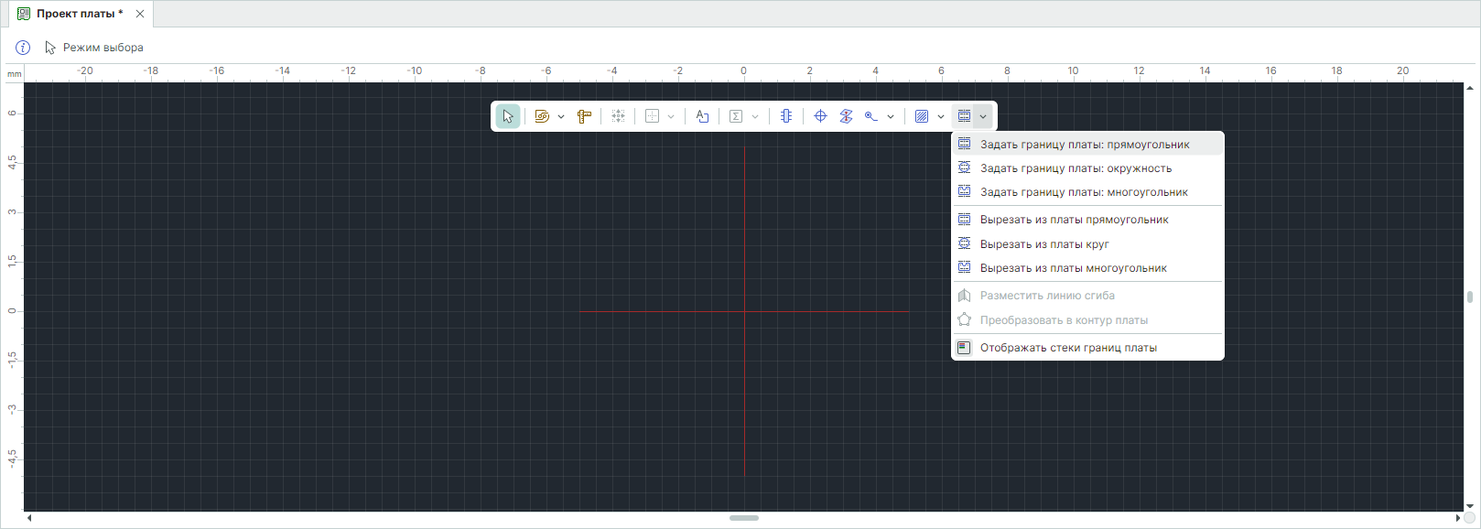Click the board outline tool icon
The image size is (1481, 529).
point(964,116)
